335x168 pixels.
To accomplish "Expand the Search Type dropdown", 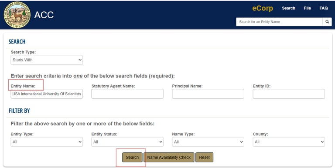I will (47, 60).
